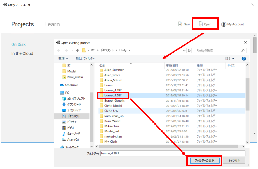Click 新しいフォルダー to create folder
The image size is (258, 169).
point(85,58)
